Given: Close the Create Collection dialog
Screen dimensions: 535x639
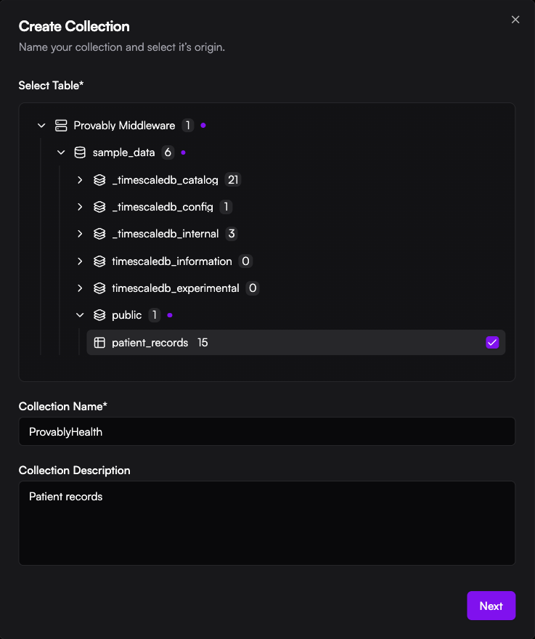Looking at the screenshot, I should (515, 20).
